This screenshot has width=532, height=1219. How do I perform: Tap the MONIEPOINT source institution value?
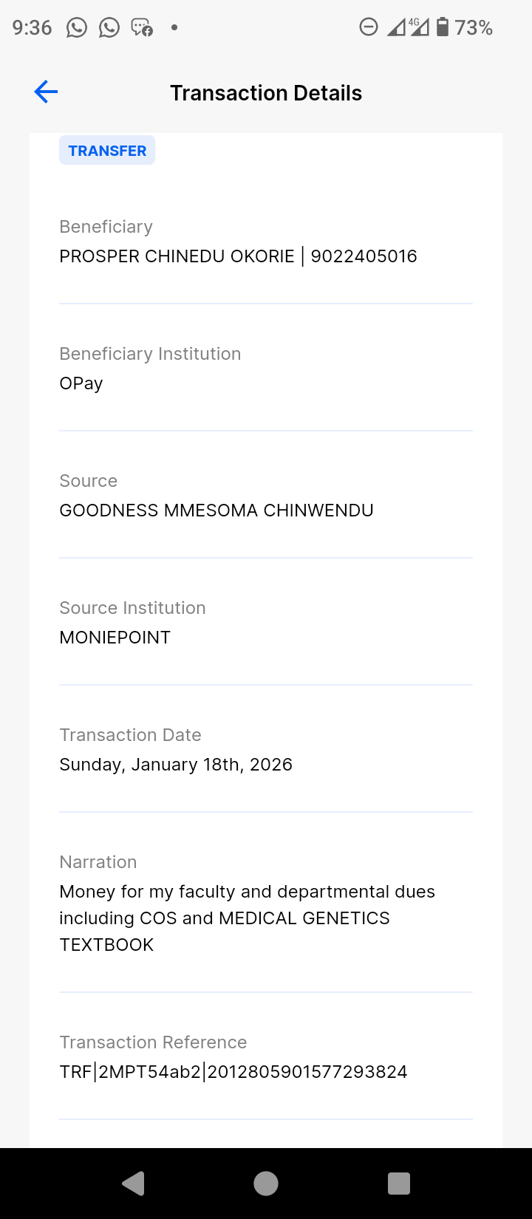[115, 638]
